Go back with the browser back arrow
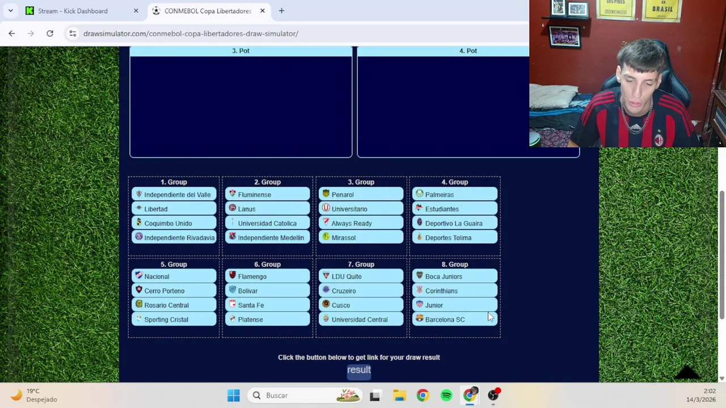Screen dimensions: 726x408 11,33
